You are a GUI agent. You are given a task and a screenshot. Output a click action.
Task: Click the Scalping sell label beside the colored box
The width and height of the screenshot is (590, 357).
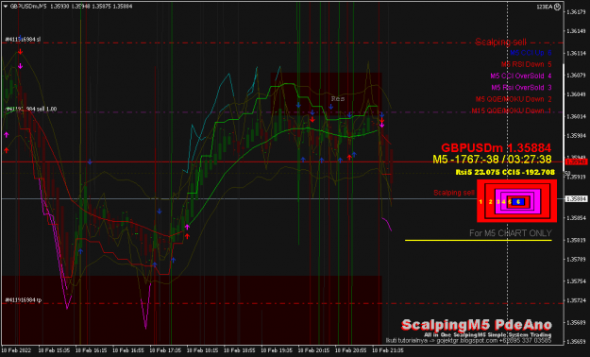click(x=454, y=193)
